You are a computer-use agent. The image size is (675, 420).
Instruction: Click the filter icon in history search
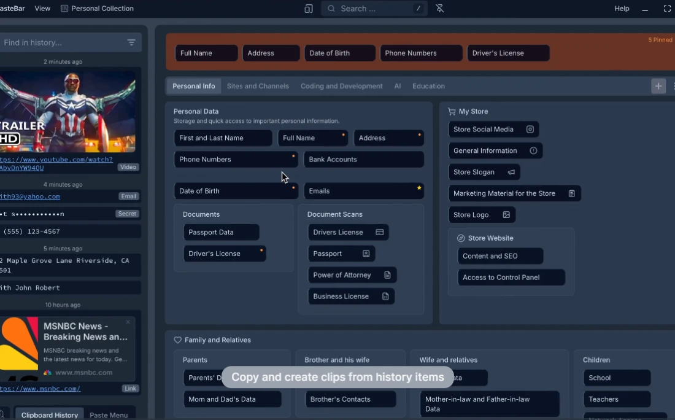(131, 42)
